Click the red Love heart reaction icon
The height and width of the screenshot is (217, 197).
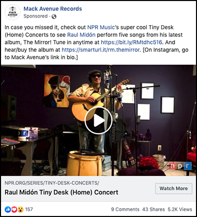click(x=14, y=210)
